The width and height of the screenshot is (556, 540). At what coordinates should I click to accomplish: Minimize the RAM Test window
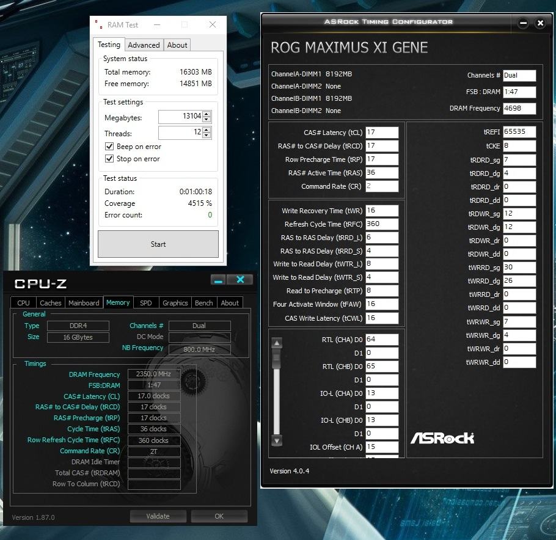tap(157, 25)
